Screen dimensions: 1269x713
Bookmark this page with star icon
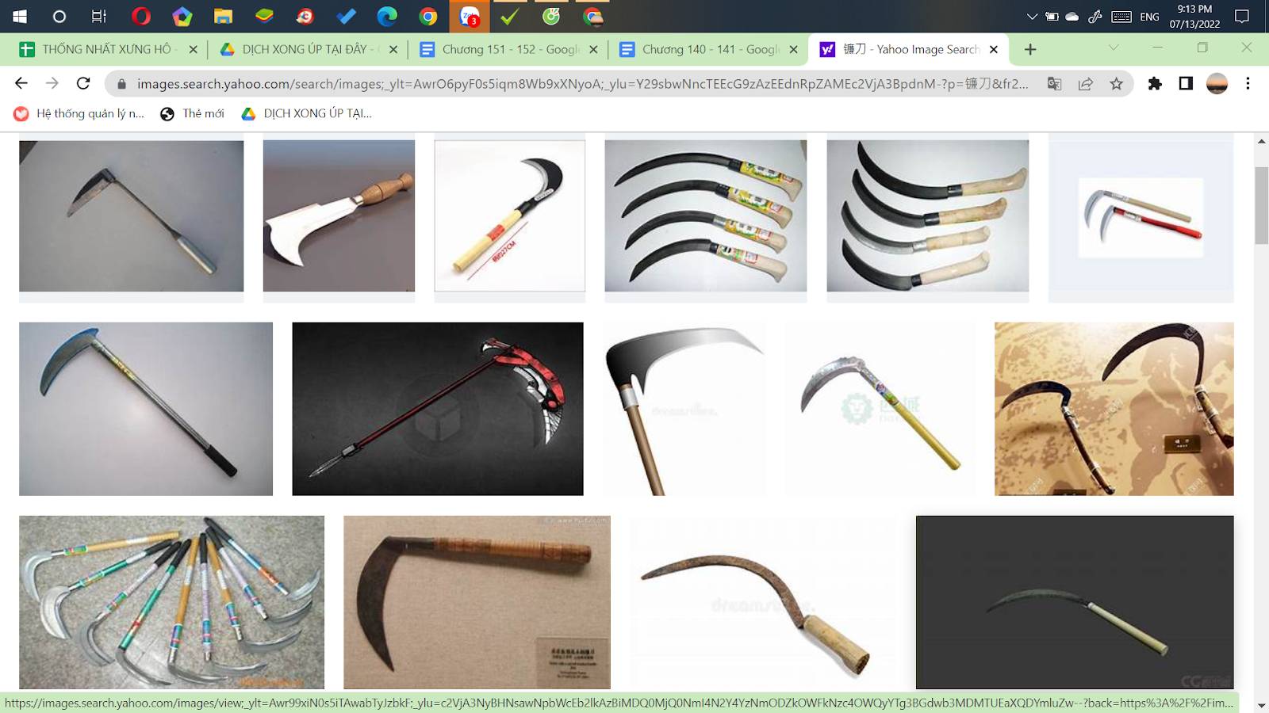pyautogui.click(x=1116, y=83)
